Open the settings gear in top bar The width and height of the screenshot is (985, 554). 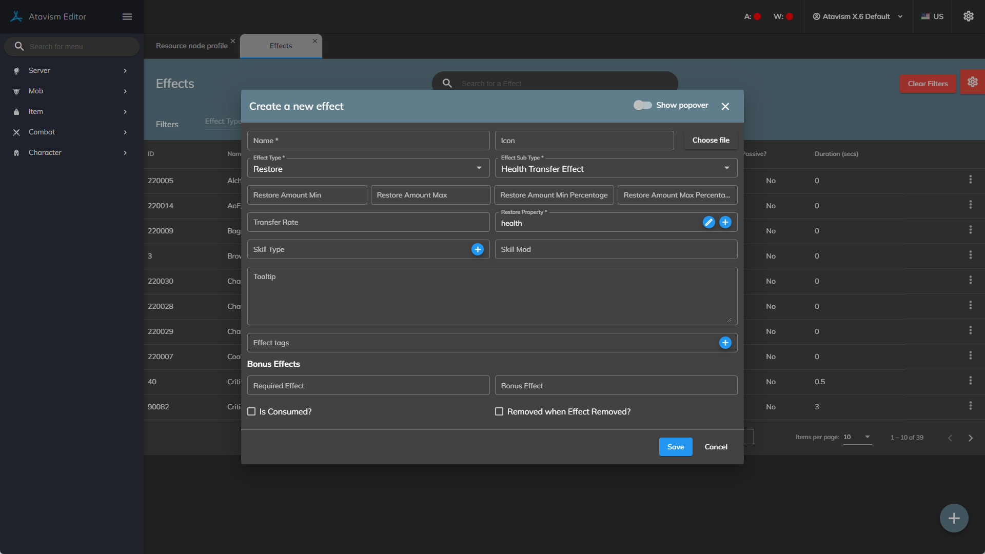point(968,16)
